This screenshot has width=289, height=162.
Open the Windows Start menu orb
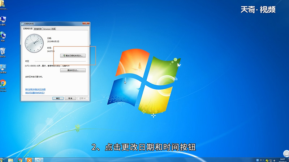click(x=1, y=160)
